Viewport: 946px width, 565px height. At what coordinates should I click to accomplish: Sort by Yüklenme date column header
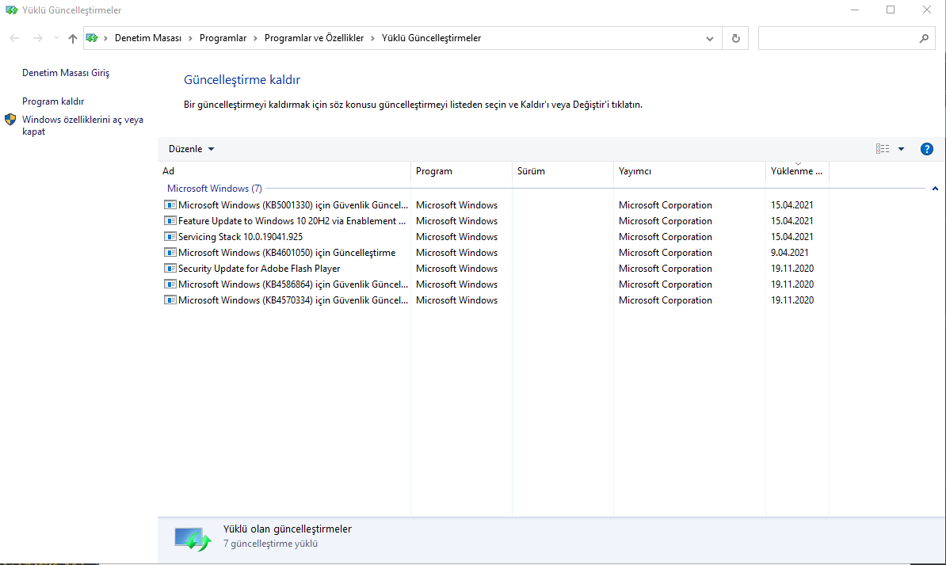(797, 171)
